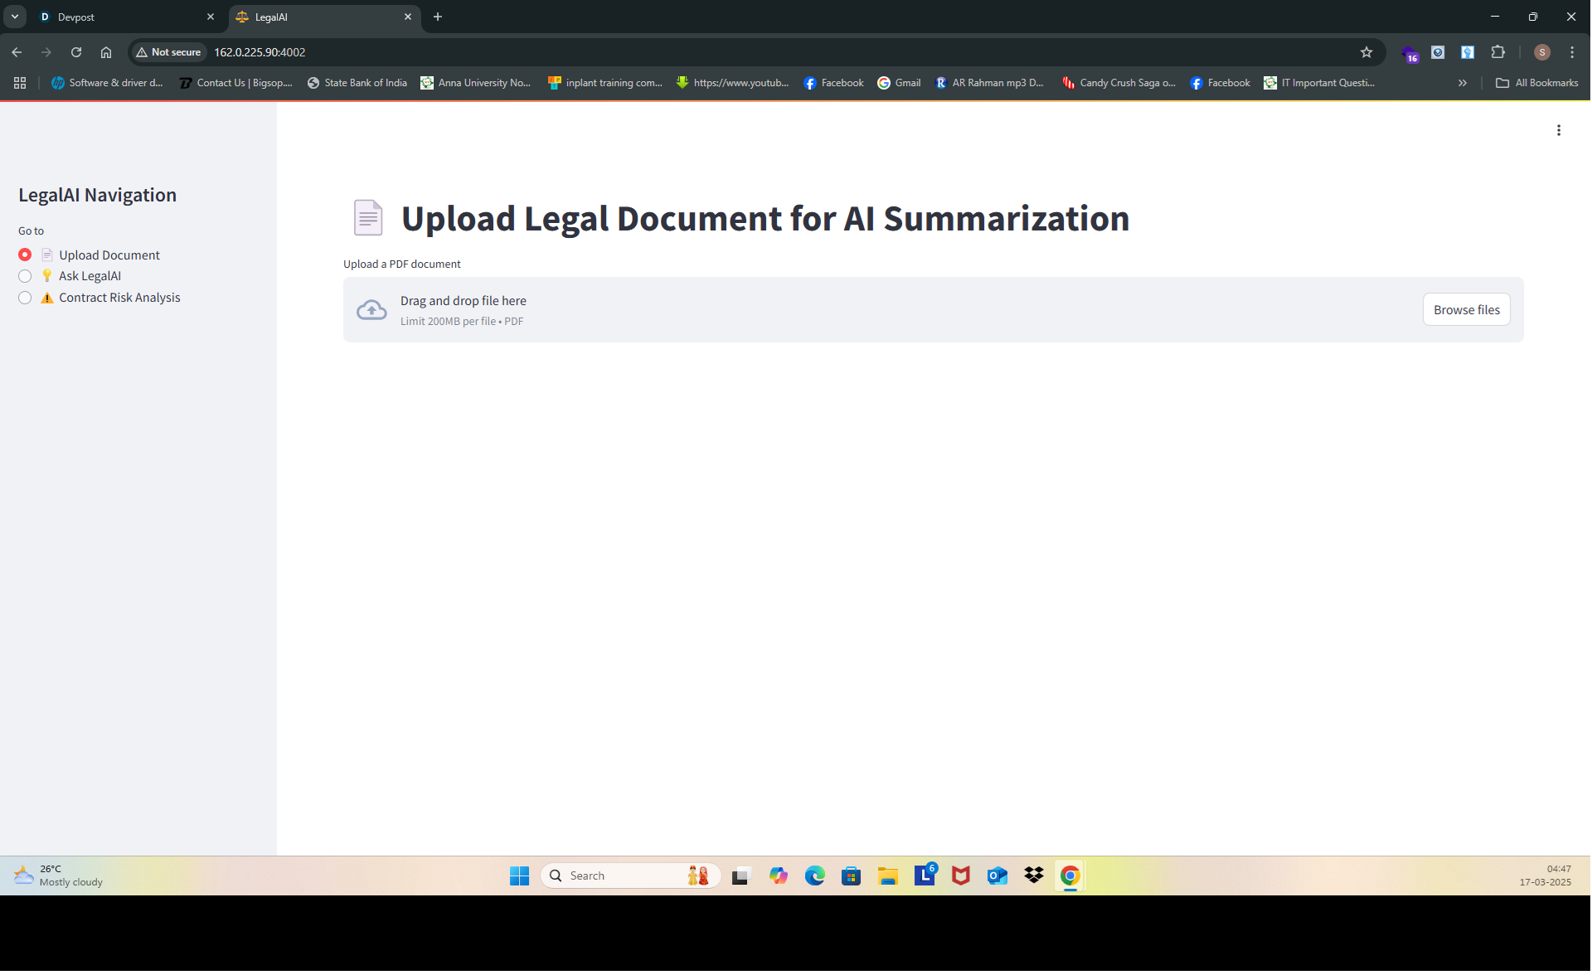
Task: Open the tab search dropdown arrow
Action: [14, 17]
